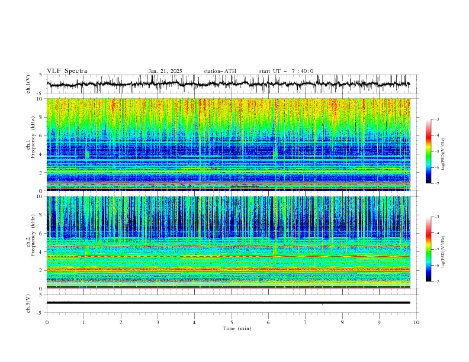
Task: Click the time axis tick label "0"
Action: coord(47,322)
